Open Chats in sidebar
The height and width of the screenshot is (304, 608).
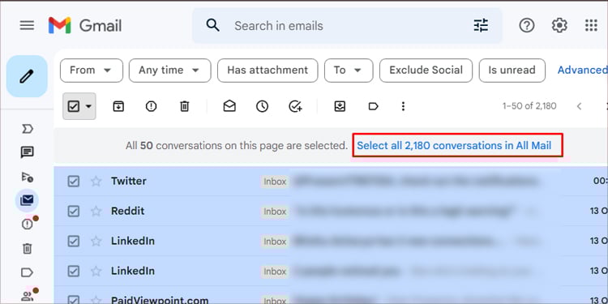click(27, 152)
